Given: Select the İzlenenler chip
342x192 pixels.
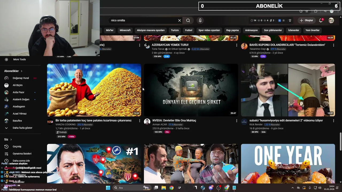Looking at the screenshot, I should [294, 30].
